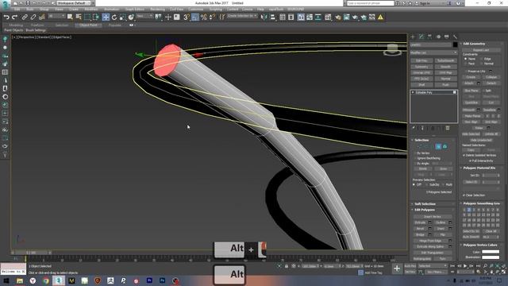Toggle the Angle Snap button
The width and height of the screenshot is (508, 286).
pyautogui.click(x=195, y=17)
